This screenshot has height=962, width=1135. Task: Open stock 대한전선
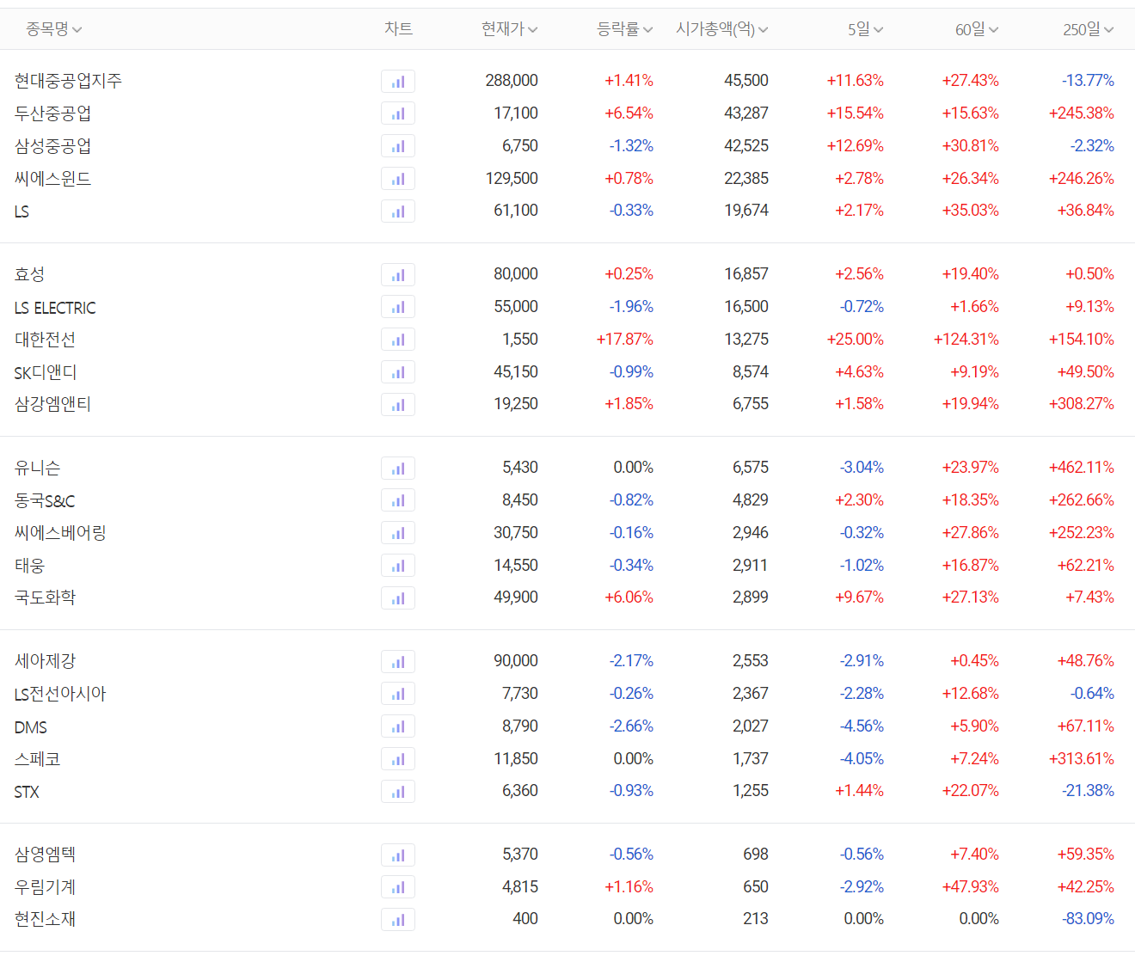pyautogui.click(x=45, y=340)
